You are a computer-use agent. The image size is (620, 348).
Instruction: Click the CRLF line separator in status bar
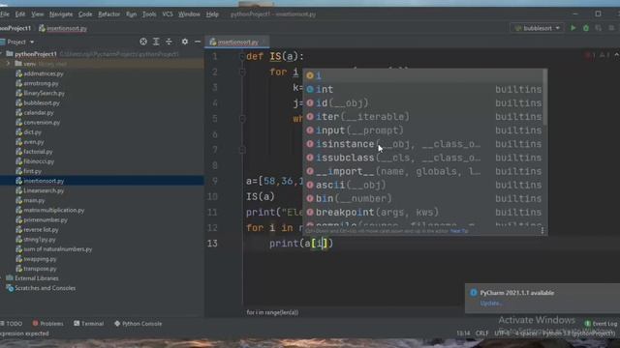coord(481,333)
